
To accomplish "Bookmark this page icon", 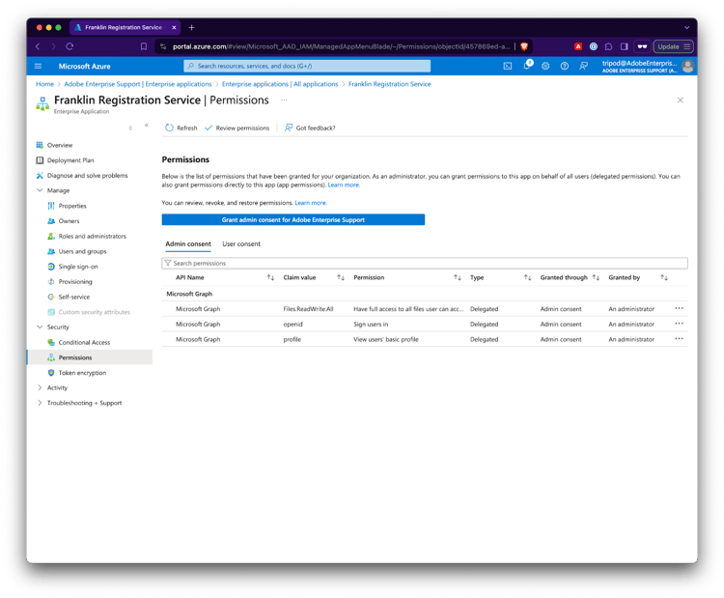I will [144, 46].
